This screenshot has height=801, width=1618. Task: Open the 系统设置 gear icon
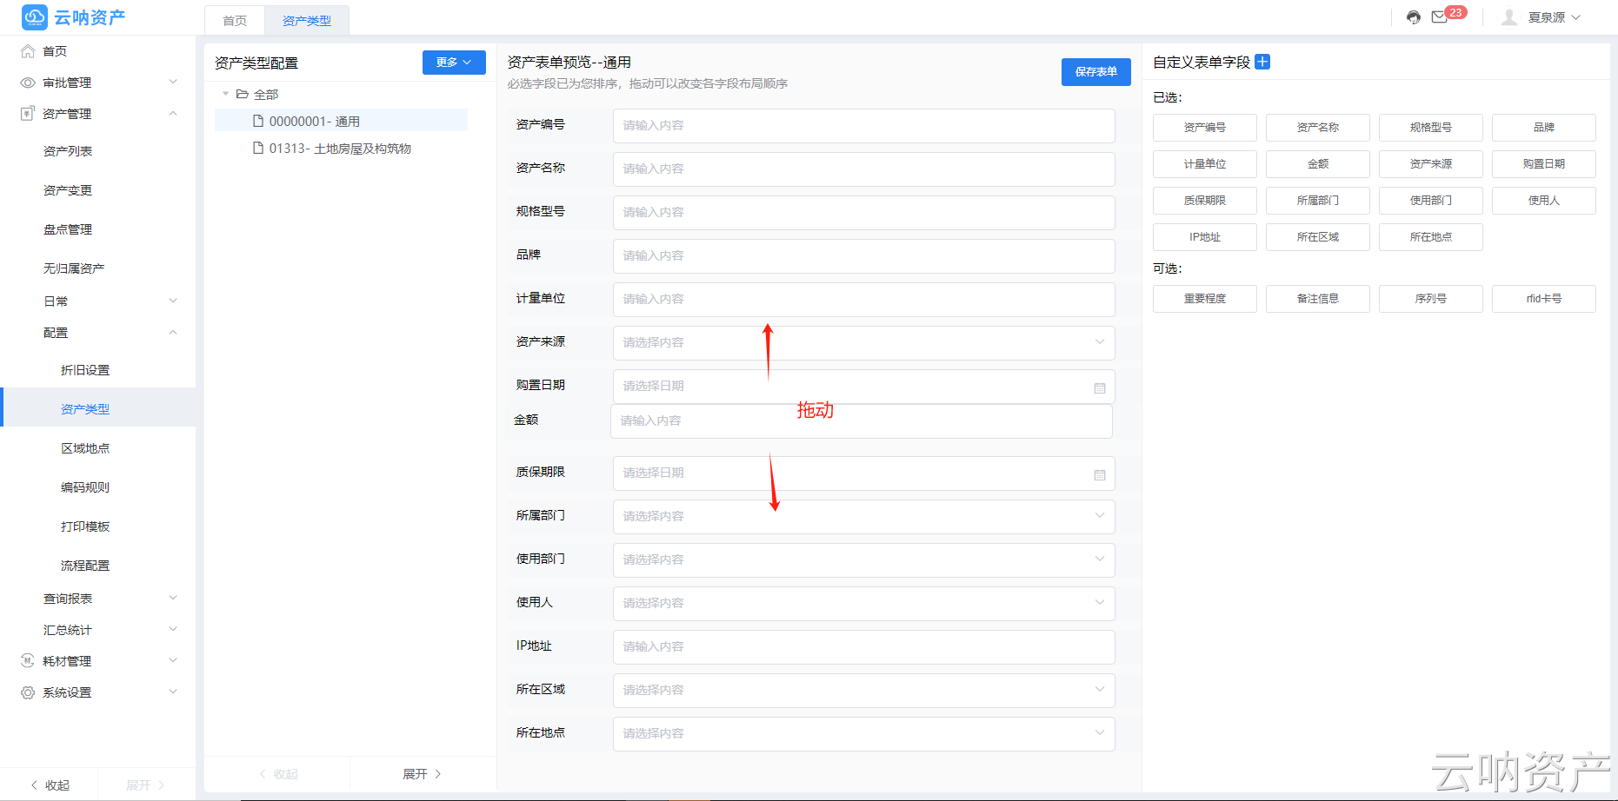click(x=25, y=692)
